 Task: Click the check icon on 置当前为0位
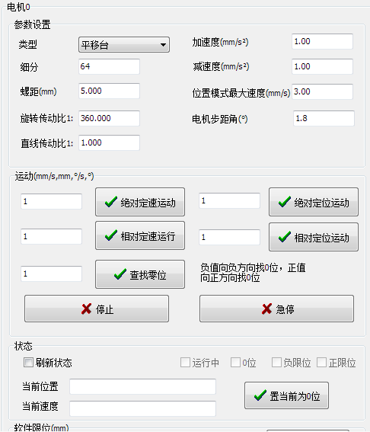click(x=260, y=395)
